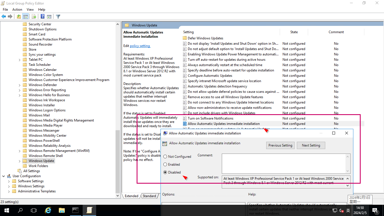Click the policy icon beside Configure Automatic Updates

185,76
